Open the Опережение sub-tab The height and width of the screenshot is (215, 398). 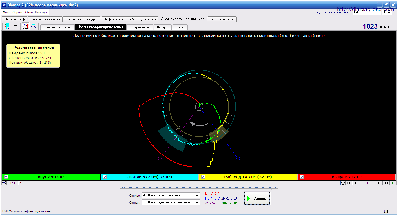[140, 27]
